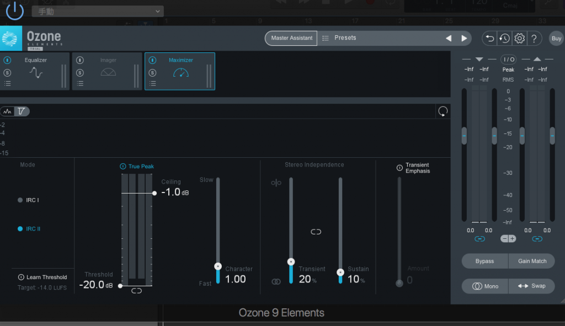Click separated stereo circles icon
Screen dimensions: 565x326
276,183
